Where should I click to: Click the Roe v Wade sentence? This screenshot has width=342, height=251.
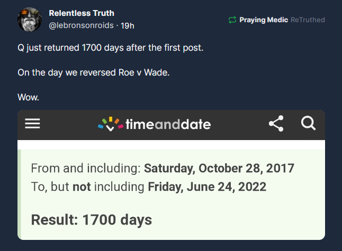[93, 72]
